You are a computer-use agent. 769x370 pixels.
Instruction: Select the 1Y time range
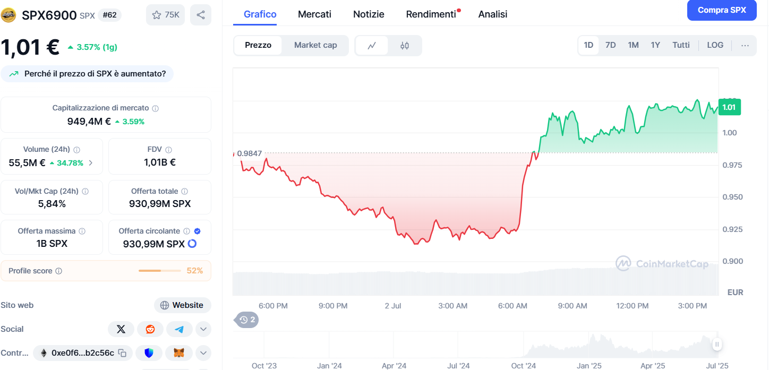(x=655, y=45)
